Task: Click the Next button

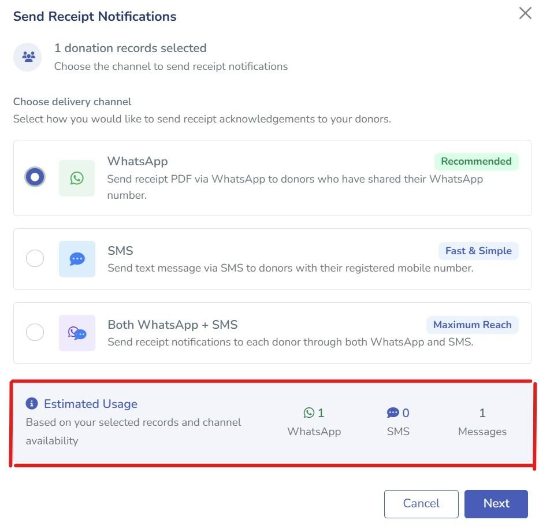Action: pos(496,504)
